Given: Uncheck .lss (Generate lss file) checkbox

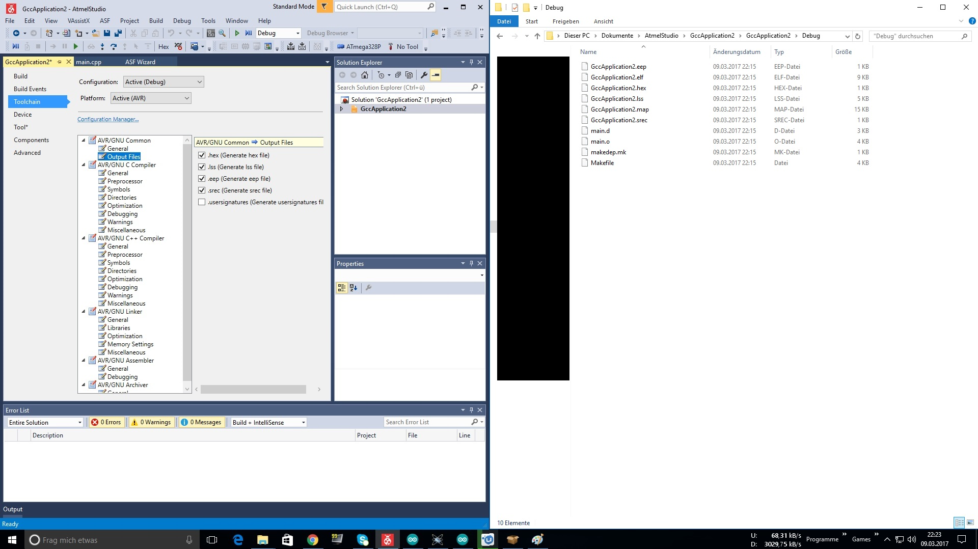Looking at the screenshot, I should click(202, 167).
